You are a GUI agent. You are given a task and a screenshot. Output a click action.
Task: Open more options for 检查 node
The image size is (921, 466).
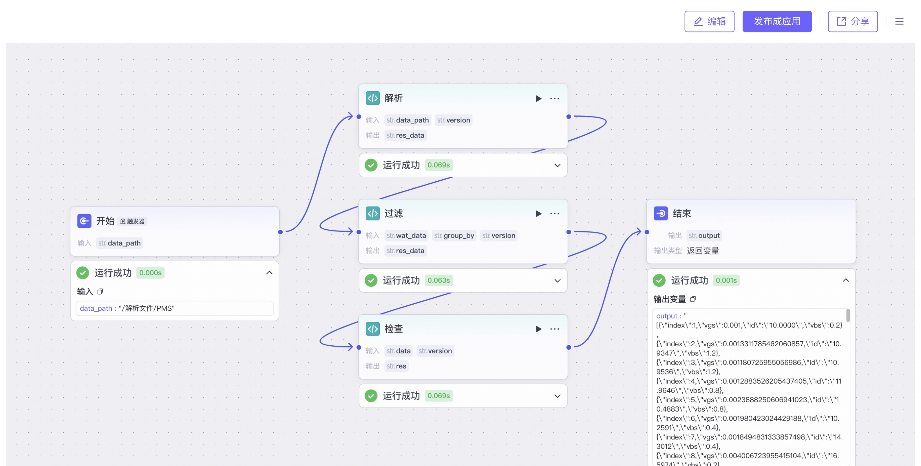555,329
